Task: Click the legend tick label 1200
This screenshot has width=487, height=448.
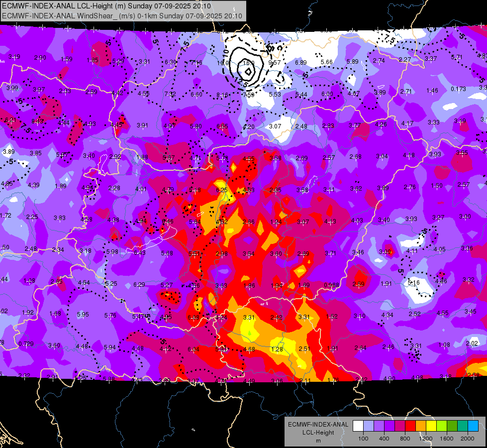Action: [x=426, y=439]
